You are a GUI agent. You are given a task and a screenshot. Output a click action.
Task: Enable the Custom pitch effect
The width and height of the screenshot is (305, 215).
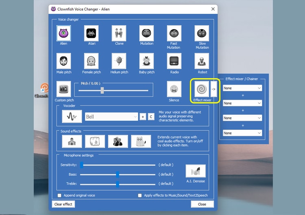tap(63, 89)
